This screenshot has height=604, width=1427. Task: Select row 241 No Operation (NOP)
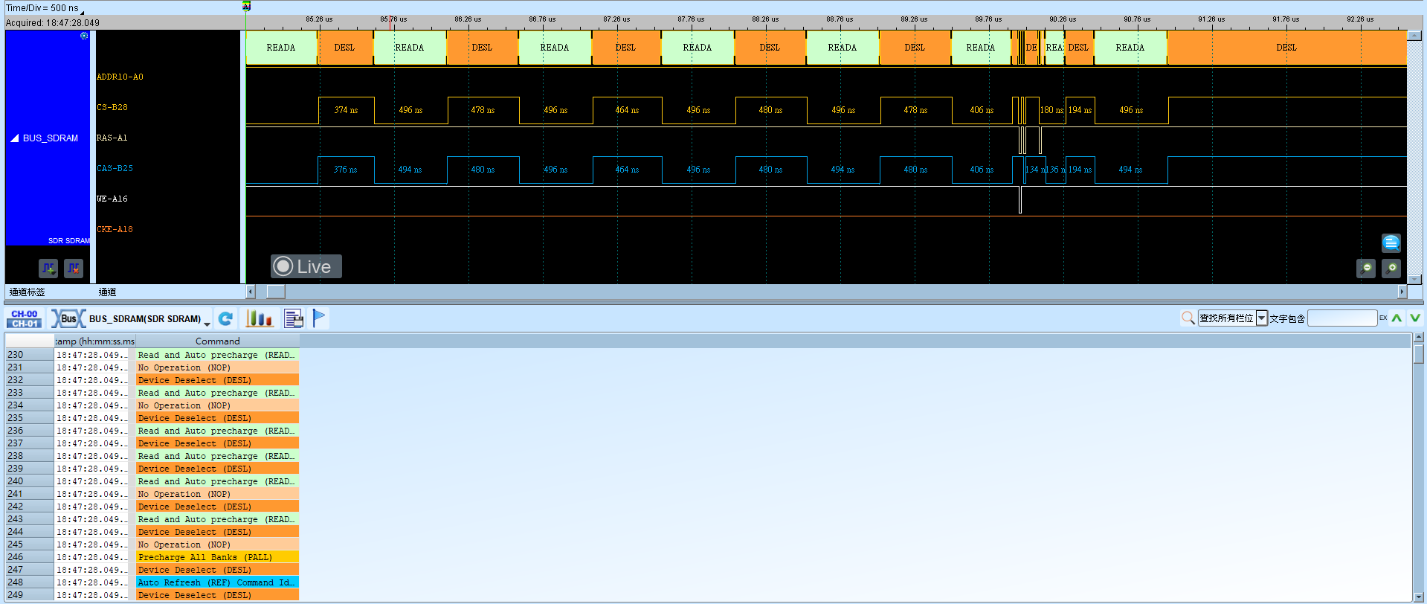point(217,494)
